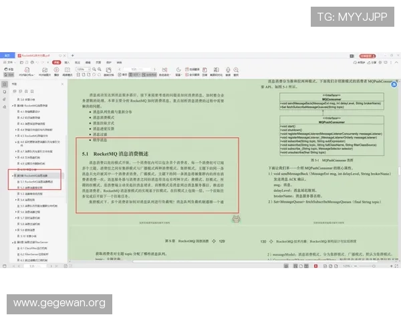The image size is (401, 321).
Task: Collapse the ribbon with the up chevron
Action: 396,62
